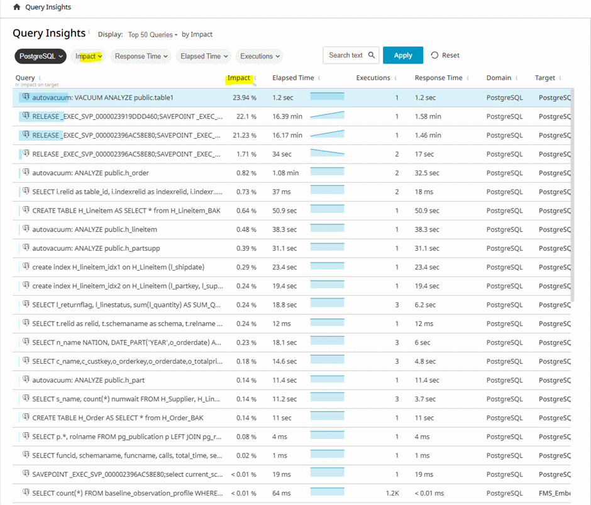Click PostgreSQL icon beside SELECT i.relid query
Viewport: 591px width, 505px height.
tap(26, 192)
